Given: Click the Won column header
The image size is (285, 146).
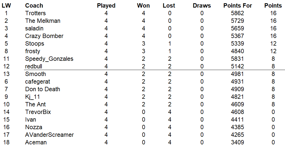Looking at the screenshot, I should click(x=143, y=6).
